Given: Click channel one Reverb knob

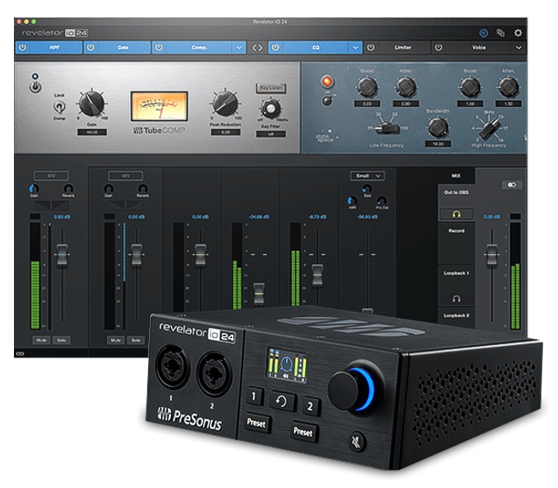Looking at the screenshot, I should click(68, 188).
